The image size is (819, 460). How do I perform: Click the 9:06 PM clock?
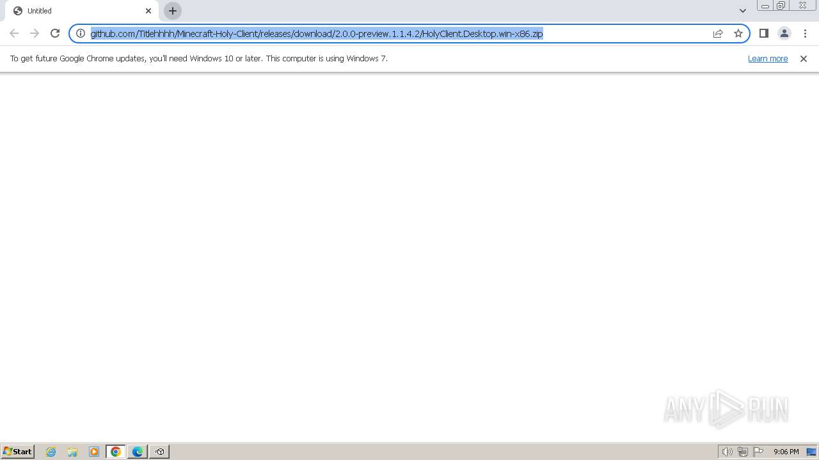coord(786,452)
